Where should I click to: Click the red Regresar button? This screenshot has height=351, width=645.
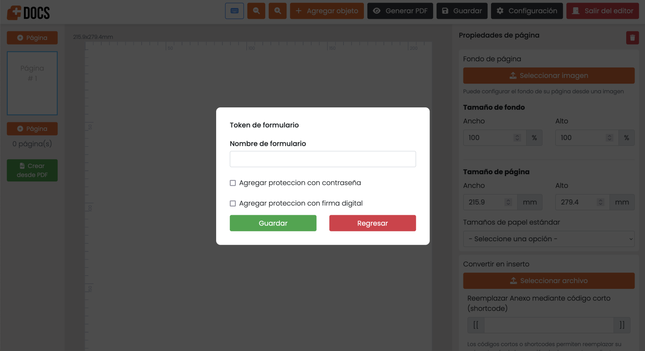[x=372, y=223]
